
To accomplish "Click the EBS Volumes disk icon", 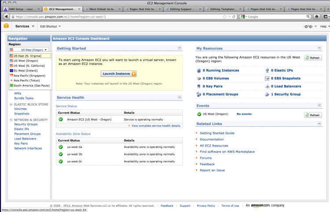I will coord(199,78).
